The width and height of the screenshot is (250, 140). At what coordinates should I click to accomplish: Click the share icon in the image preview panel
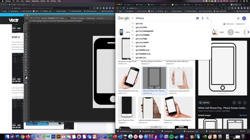(x=234, y=103)
